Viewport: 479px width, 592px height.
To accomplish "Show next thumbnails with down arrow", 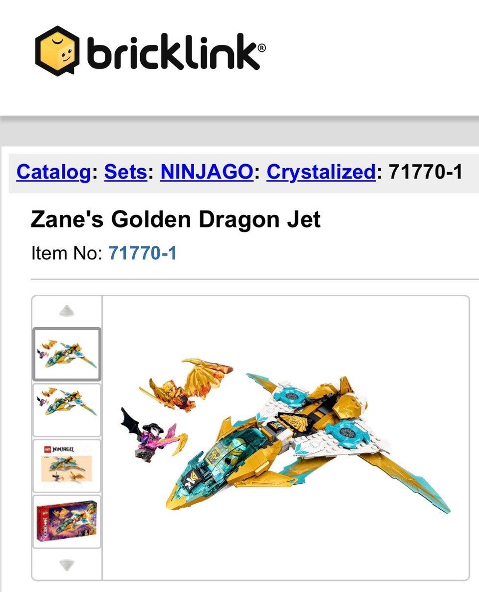I will pyautogui.click(x=67, y=565).
